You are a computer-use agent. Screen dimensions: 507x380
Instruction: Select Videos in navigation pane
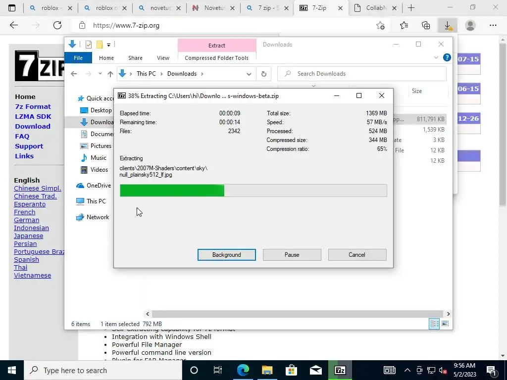click(95, 170)
